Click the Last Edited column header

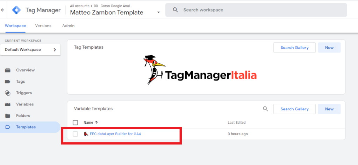237,122
